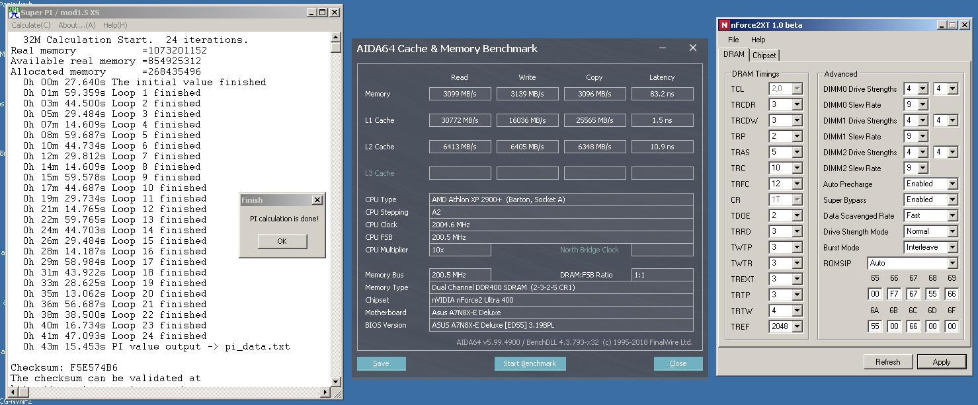This screenshot has height=405, width=978.
Task: Click Memory Latency value 83.2 ns
Action: [x=662, y=94]
